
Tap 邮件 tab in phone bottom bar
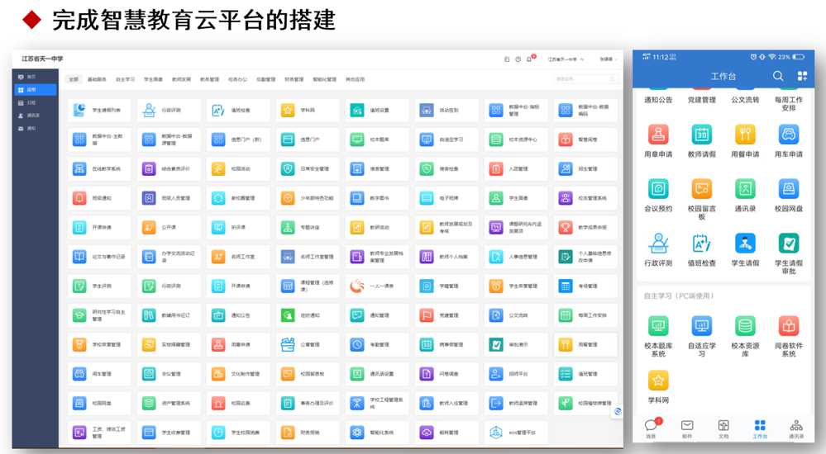pyautogui.click(x=687, y=428)
